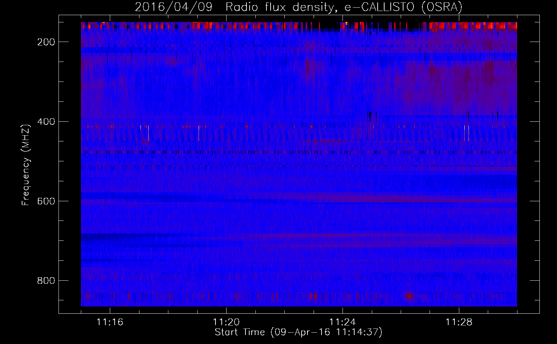This screenshot has width=557, height=344.
Task: Click the plot title "2016/04/09 Radio flux density, e-CALLISTO (OSRA)"
Action: point(298,7)
